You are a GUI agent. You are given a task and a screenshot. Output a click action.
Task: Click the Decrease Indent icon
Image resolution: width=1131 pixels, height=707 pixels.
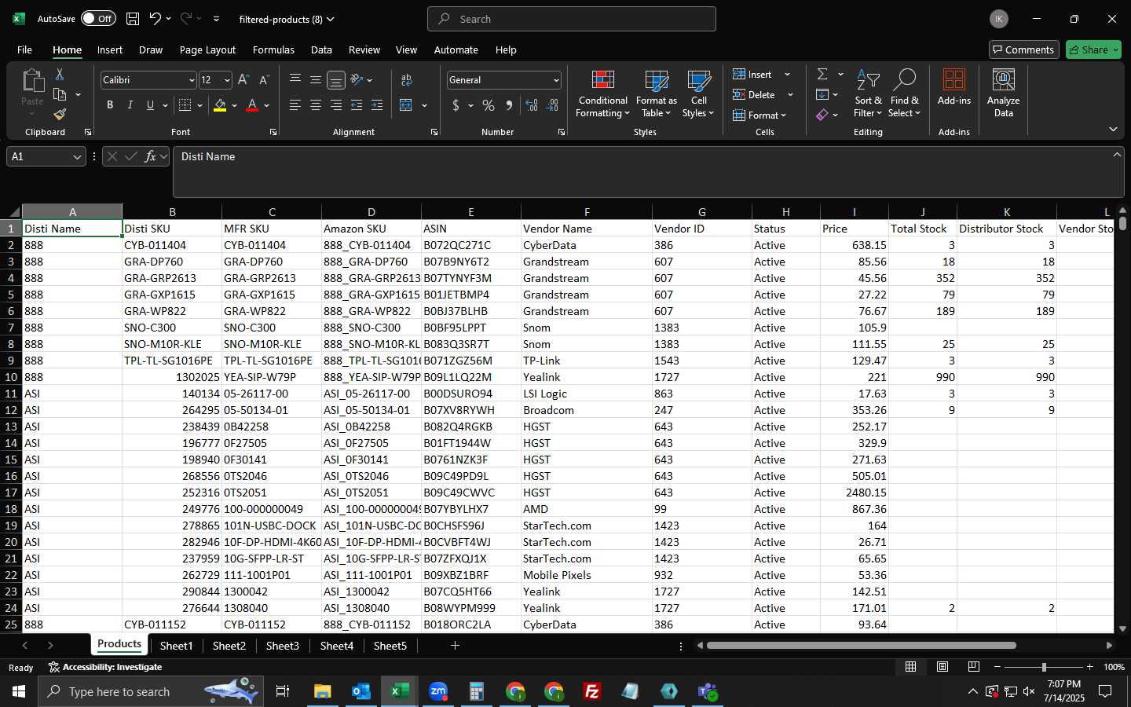[x=357, y=105]
